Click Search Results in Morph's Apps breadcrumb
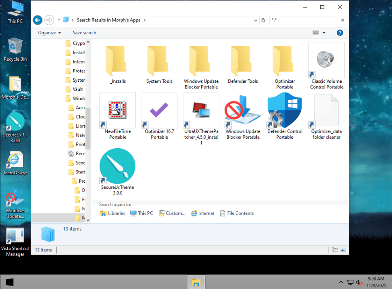 click(109, 20)
